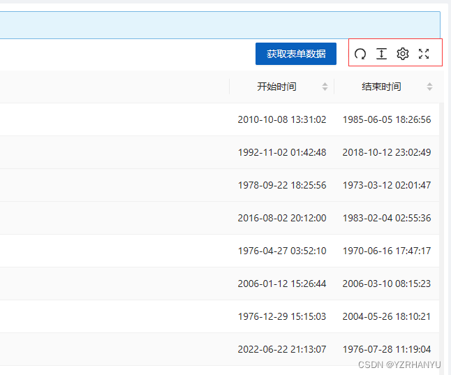
Task: Select the cell 2006-01-12 15:26:44
Action: pyautogui.click(x=282, y=284)
